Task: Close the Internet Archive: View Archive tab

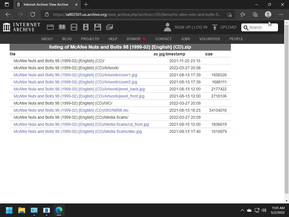Action: pos(76,5)
